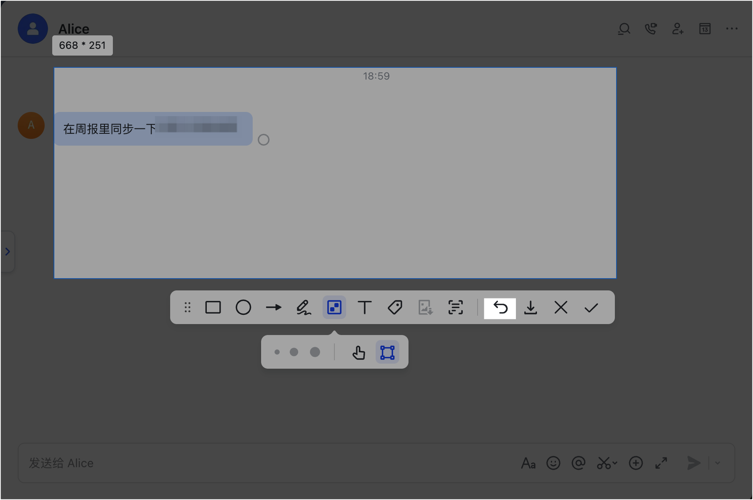Download the screenshot to file
Screen dimensions: 753x500
click(531, 308)
